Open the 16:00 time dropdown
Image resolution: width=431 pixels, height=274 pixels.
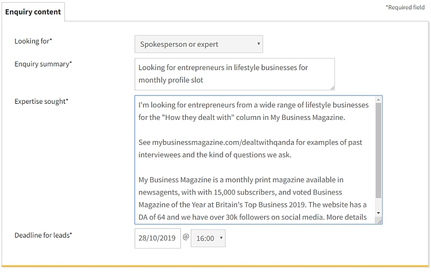208,238
